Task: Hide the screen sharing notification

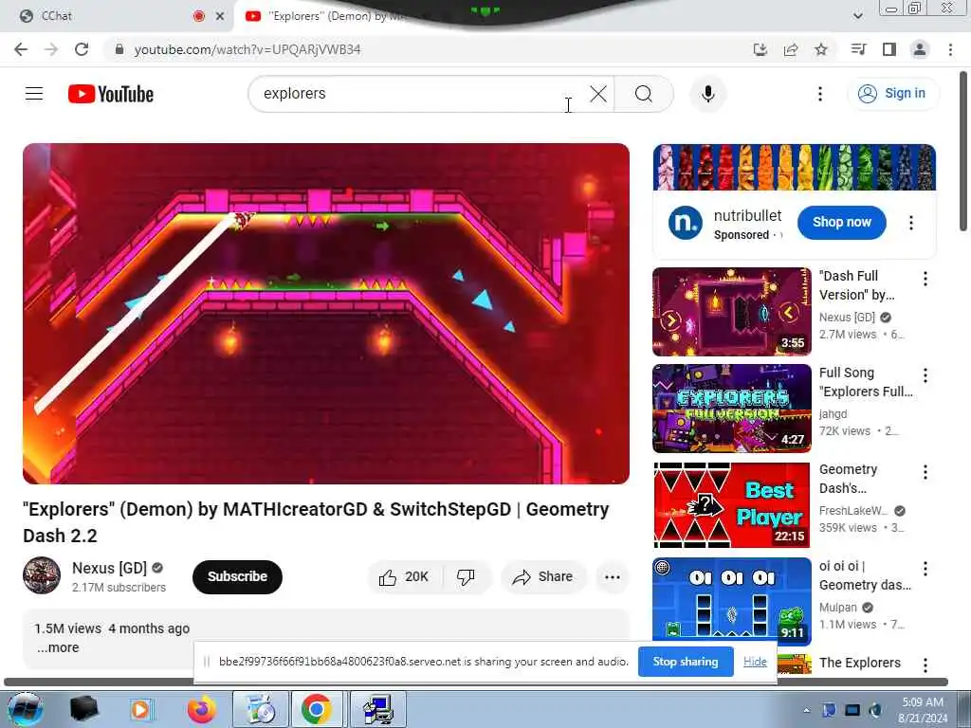Action: 755,662
